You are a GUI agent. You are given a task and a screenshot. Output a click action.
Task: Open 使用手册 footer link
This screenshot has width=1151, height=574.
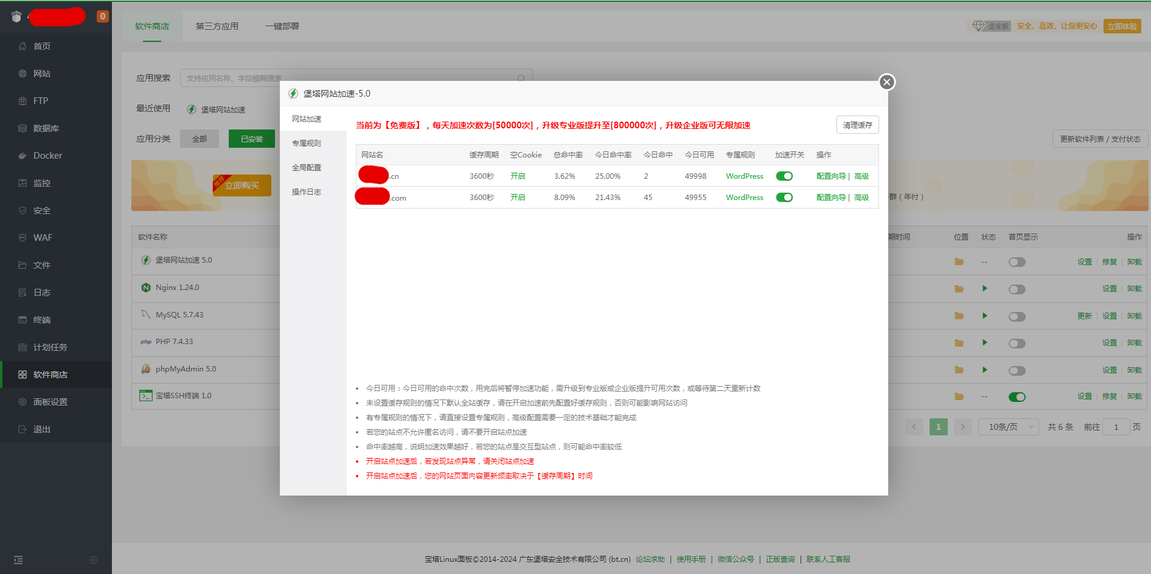[691, 559]
